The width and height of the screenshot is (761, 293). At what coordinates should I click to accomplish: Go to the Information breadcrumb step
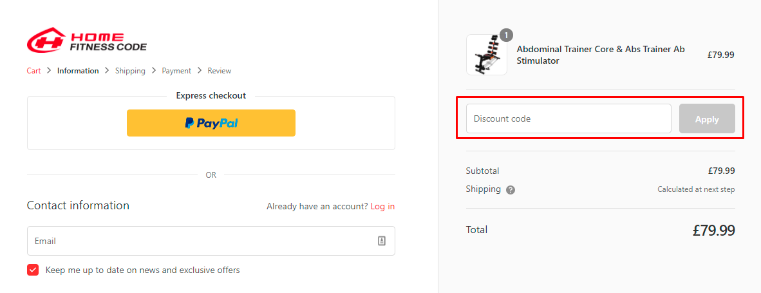pos(78,71)
